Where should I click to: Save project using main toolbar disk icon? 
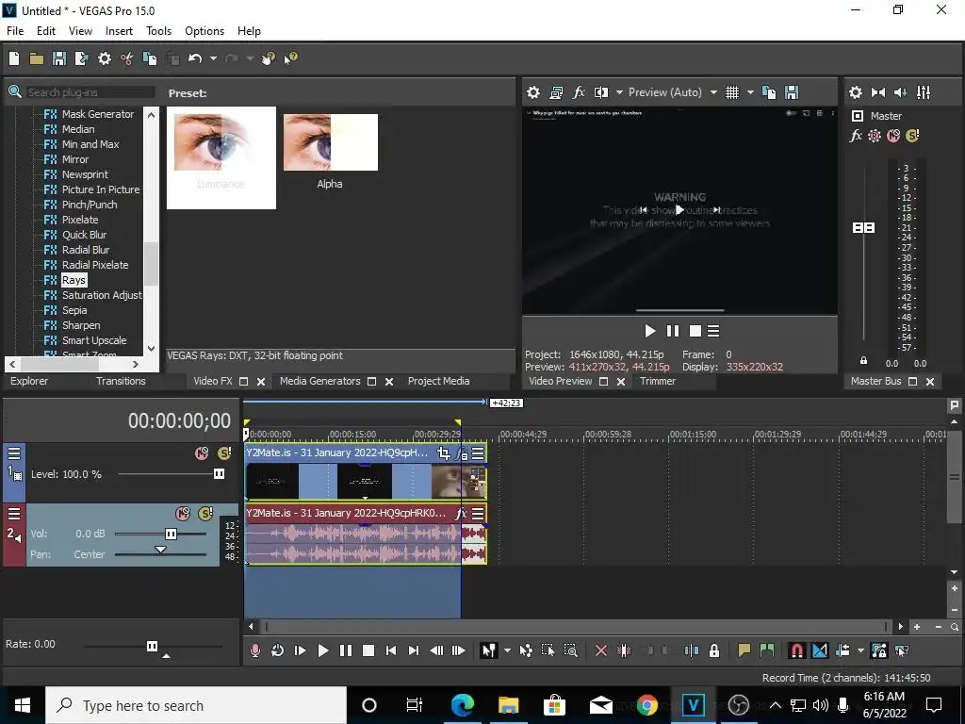coord(59,58)
